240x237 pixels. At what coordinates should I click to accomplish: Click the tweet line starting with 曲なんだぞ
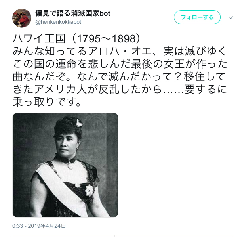119,77
